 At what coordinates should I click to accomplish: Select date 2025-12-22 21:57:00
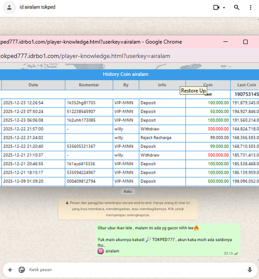coord(23,129)
